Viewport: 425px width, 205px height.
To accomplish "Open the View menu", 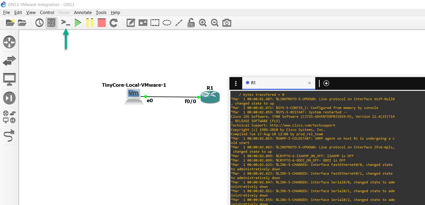I will [31, 12].
